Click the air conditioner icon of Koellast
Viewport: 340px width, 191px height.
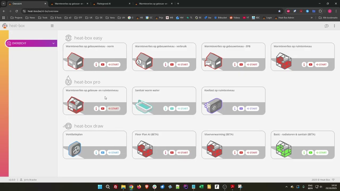coord(214,106)
